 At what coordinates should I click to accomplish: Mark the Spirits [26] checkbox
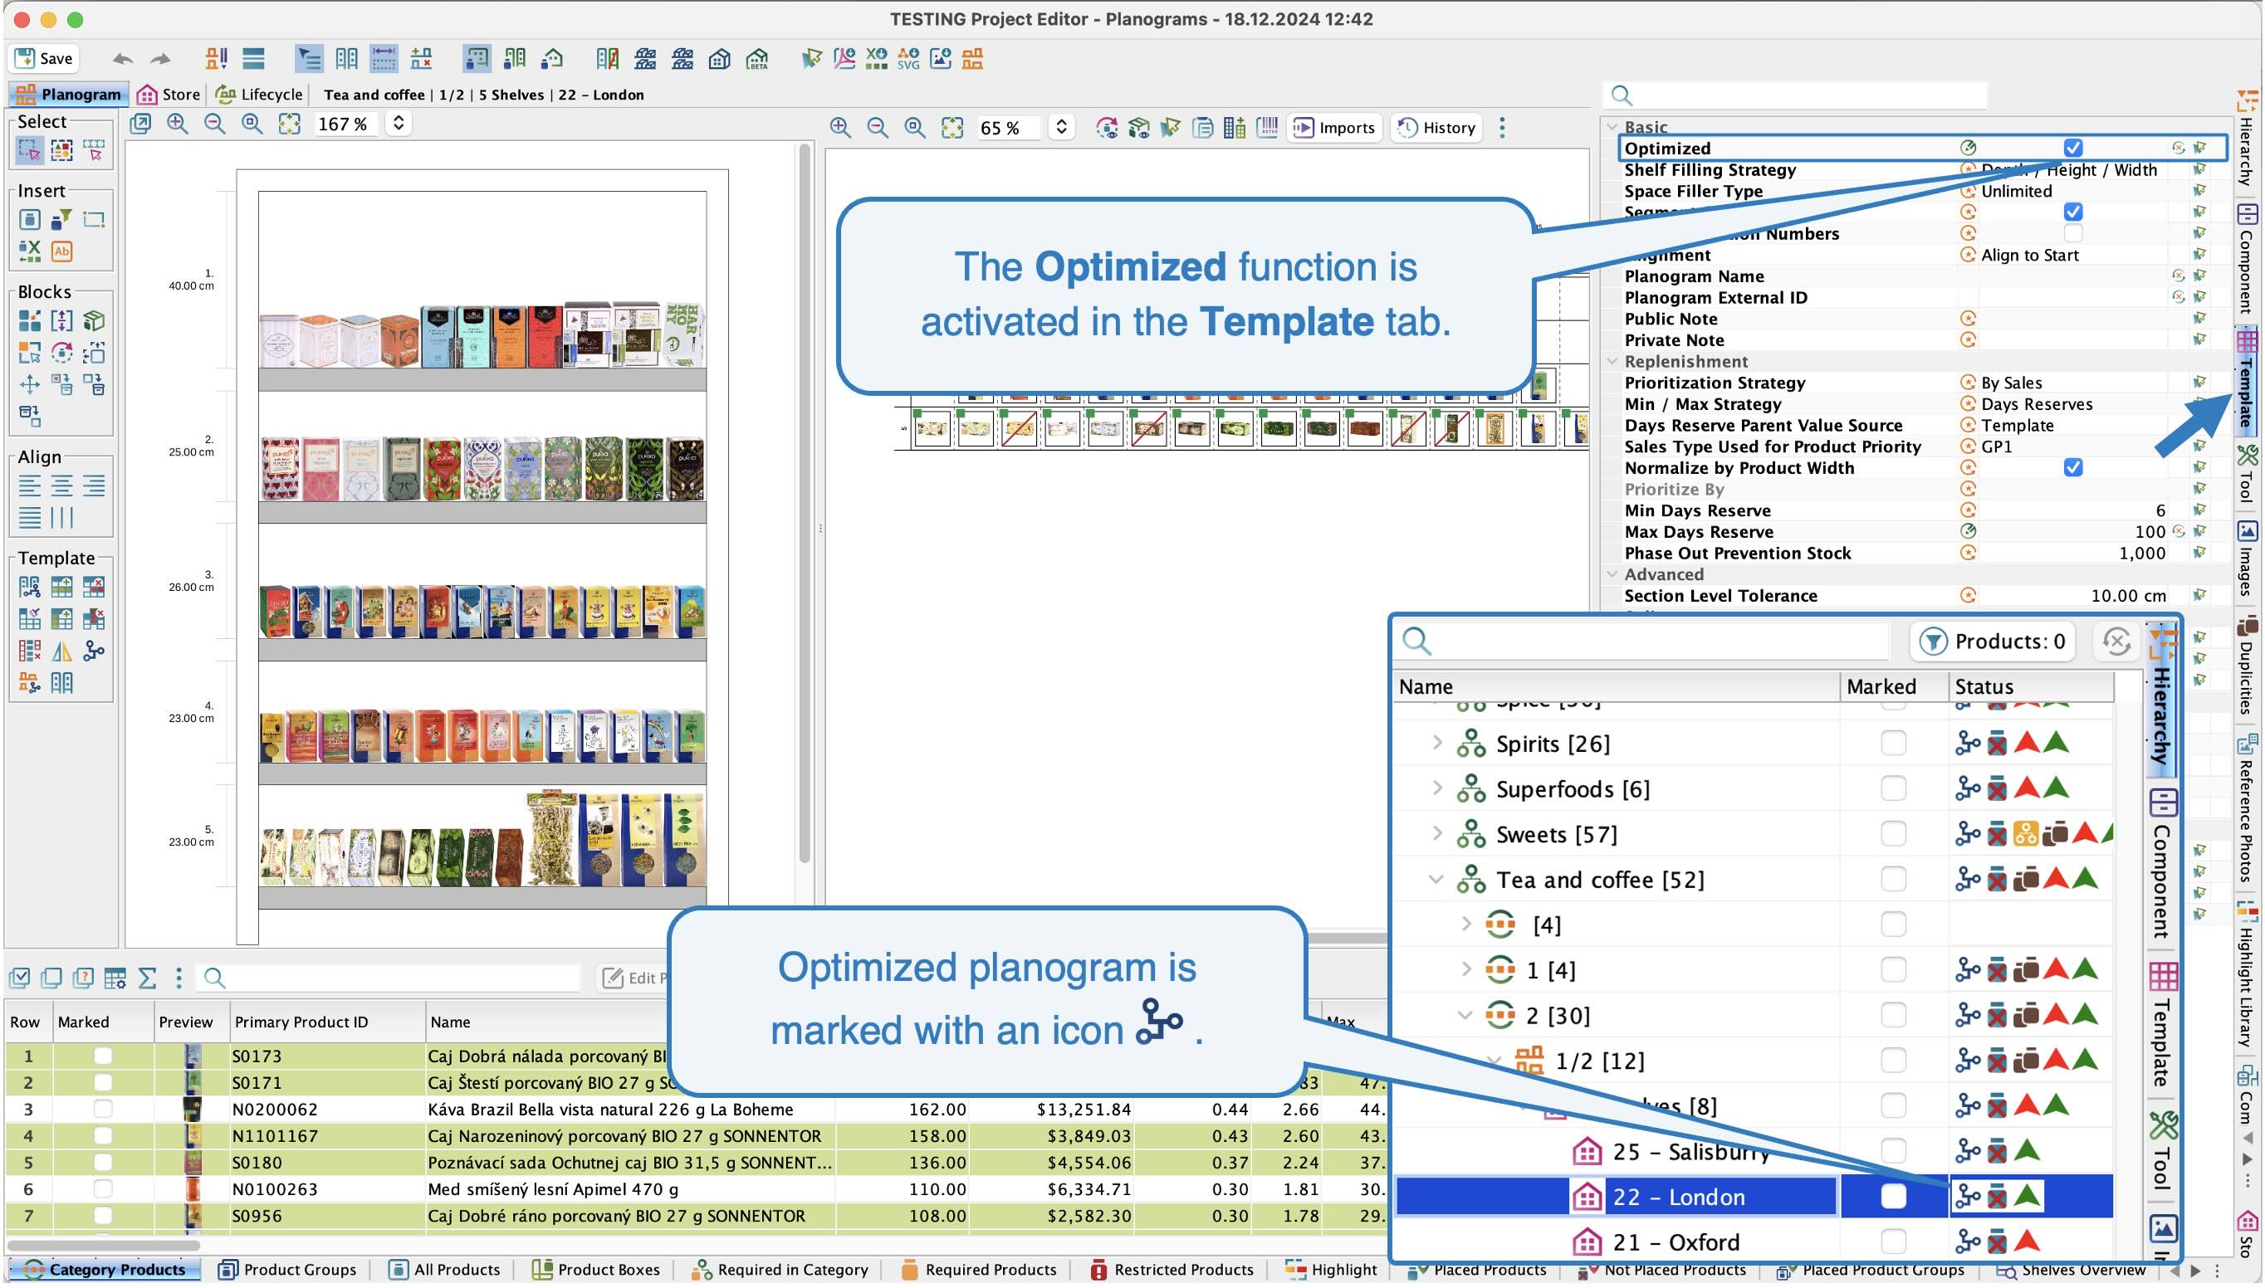click(x=1893, y=743)
